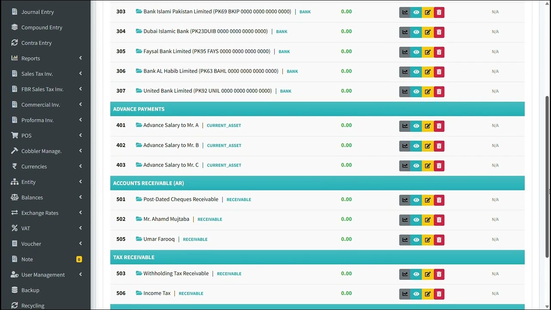Viewport: 551px width, 310px height.
Task: Click folder icon of Faysal Bank Limited
Action: pyautogui.click(x=139, y=51)
